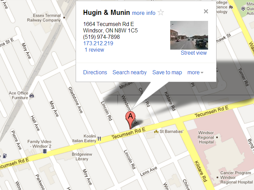The image size is (254, 190).
Task: Click the Street view link
Action: pos(194,53)
